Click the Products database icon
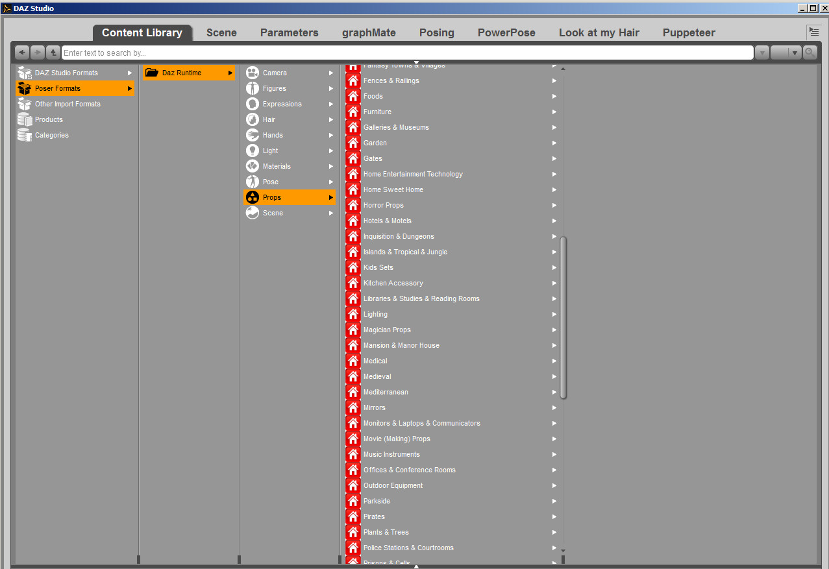Screen dimensions: 829x569 (25, 119)
